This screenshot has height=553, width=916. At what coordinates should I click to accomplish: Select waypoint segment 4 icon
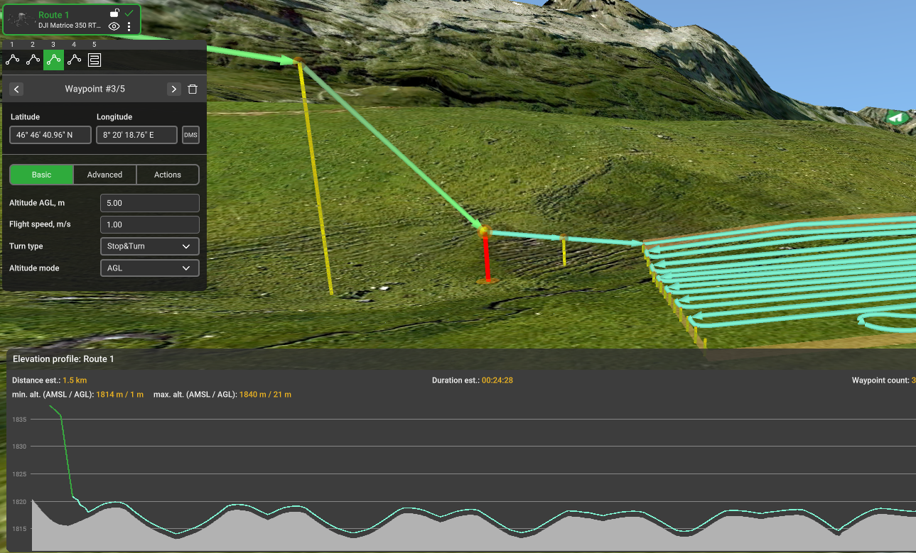click(74, 60)
